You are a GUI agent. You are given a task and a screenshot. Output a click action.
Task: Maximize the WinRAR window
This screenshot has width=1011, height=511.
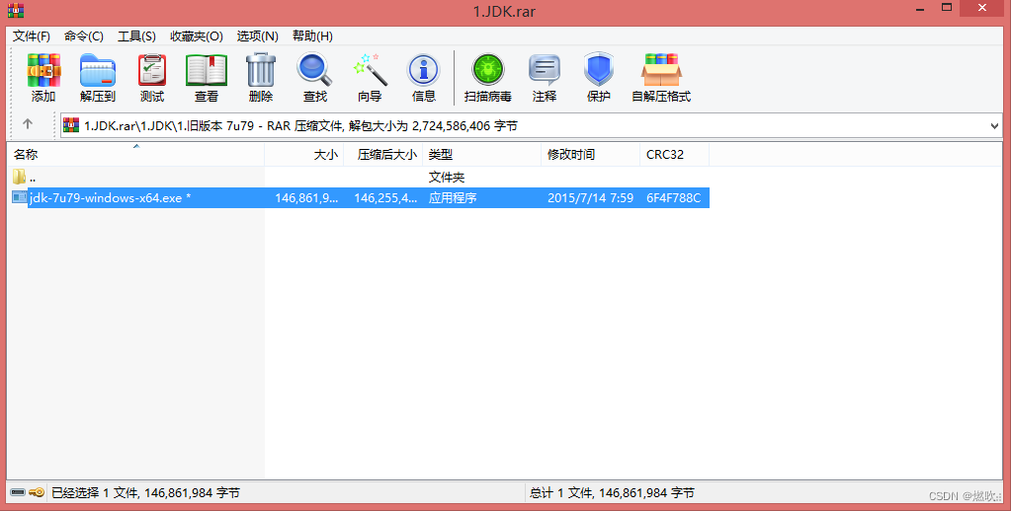point(947,8)
